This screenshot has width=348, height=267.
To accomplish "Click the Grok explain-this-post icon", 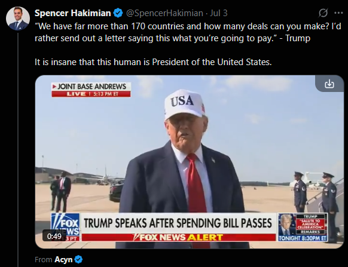I will coord(323,13).
